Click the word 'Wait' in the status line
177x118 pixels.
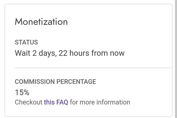tap(23, 53)
